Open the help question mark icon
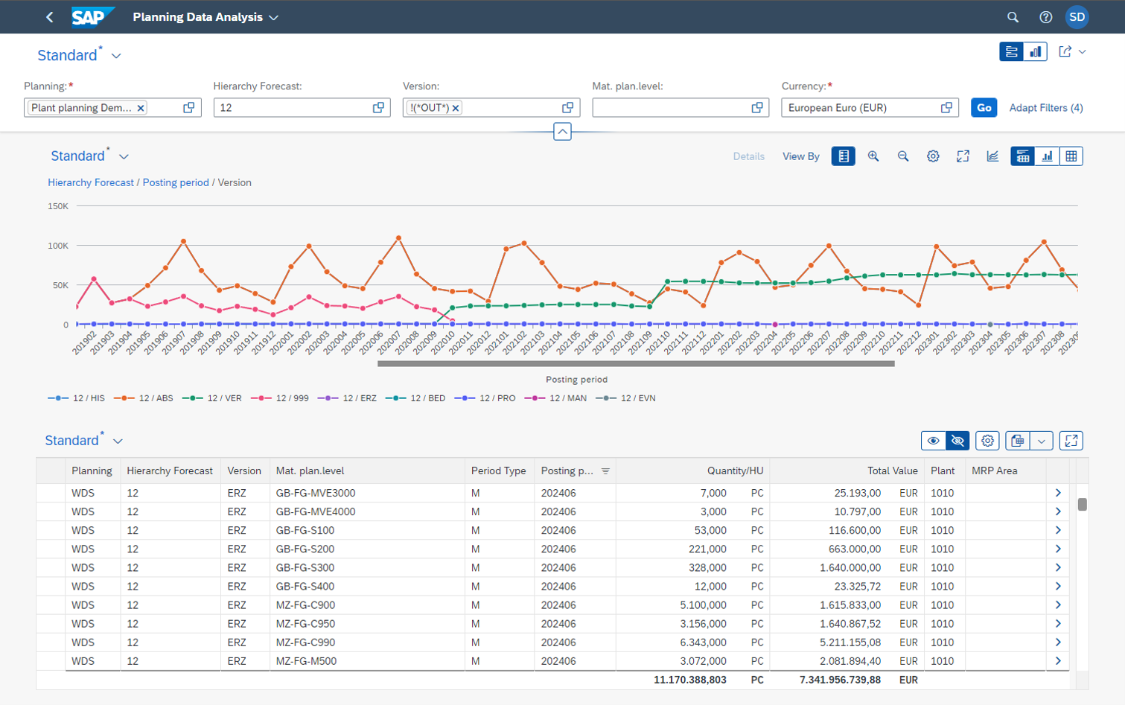The height and width of the screenshot is (705, 1125). pos(1045,17)
